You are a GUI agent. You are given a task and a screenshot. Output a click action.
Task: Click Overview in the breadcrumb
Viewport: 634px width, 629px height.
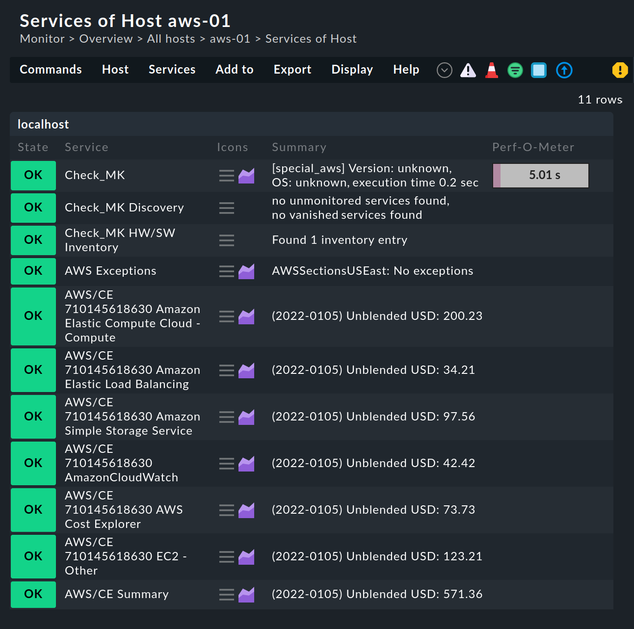(106, 39)
